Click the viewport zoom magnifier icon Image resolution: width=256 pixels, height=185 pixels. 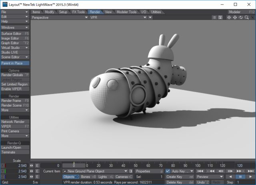pos(246,18)
